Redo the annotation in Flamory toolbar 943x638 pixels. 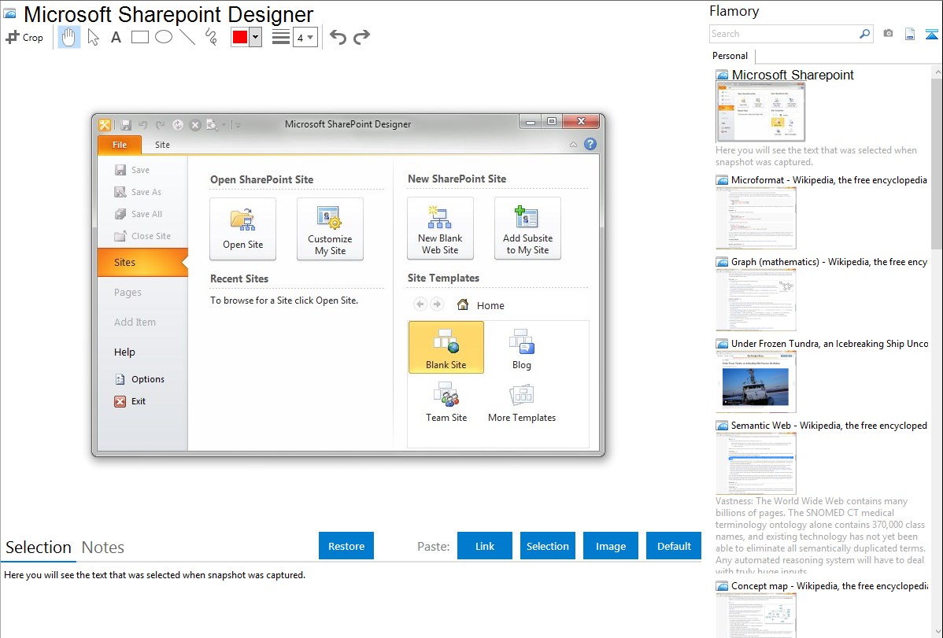[361, 37]
